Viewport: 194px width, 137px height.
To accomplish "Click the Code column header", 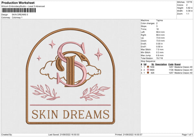I will pyautogui.click(x=171, y=64).
